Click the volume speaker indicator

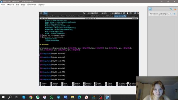click(112, 13)
